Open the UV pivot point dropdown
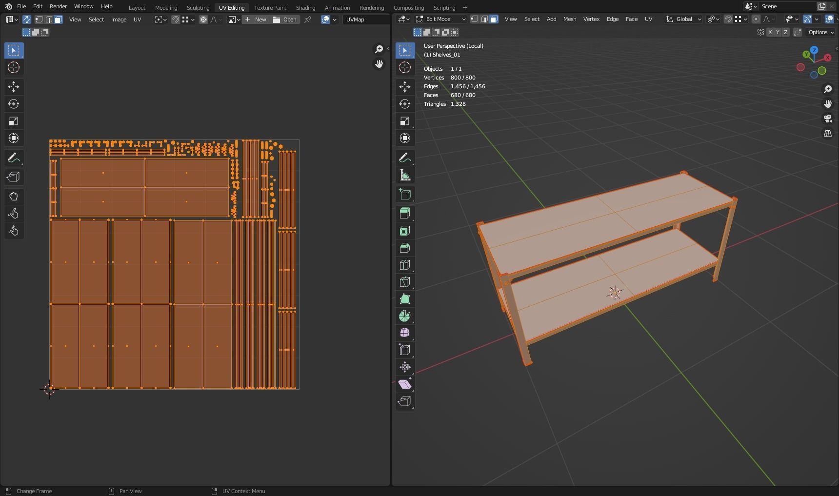Screen dimensions: 839x496 [160, 20]
